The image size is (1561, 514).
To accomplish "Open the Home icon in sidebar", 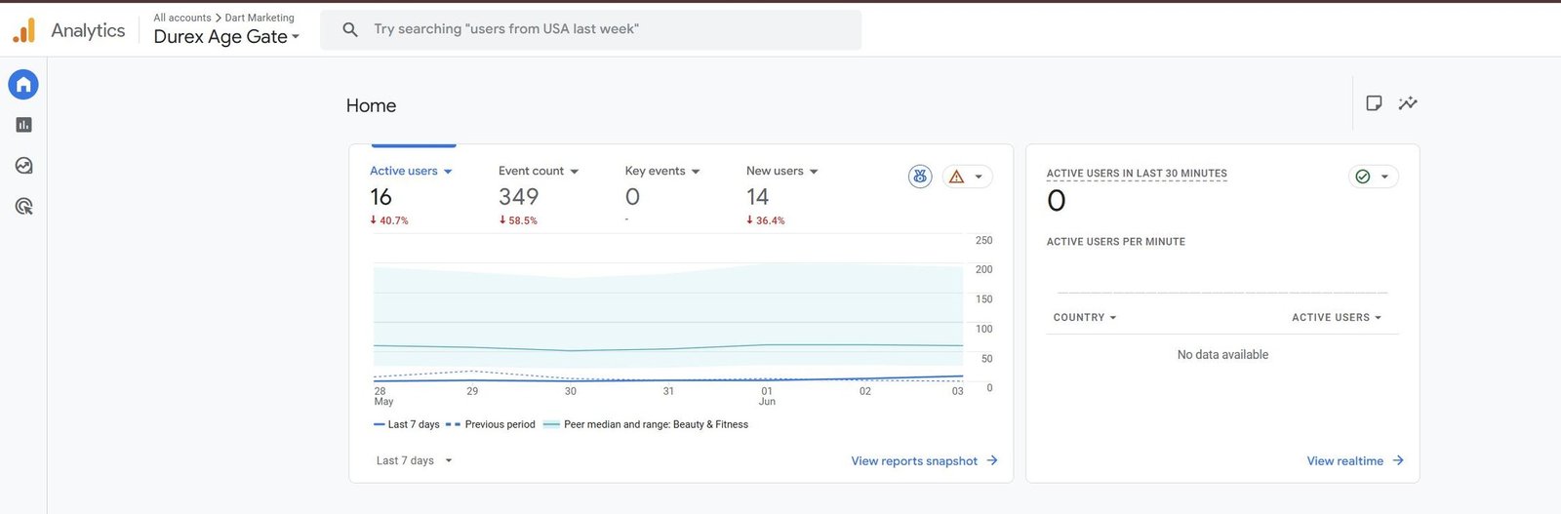I will pos(23,85).
